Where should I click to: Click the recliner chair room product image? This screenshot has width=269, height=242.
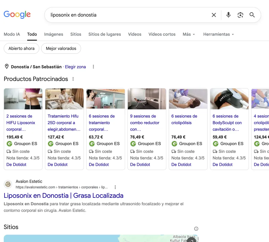coord(147,99)
